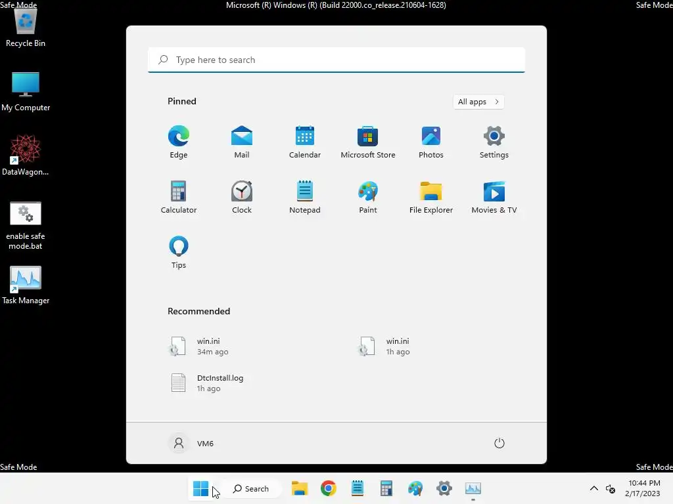This screenshot has height=504, width=673.
Task: Select the Task Manager desktop shortcut
Action: (26, 285)
